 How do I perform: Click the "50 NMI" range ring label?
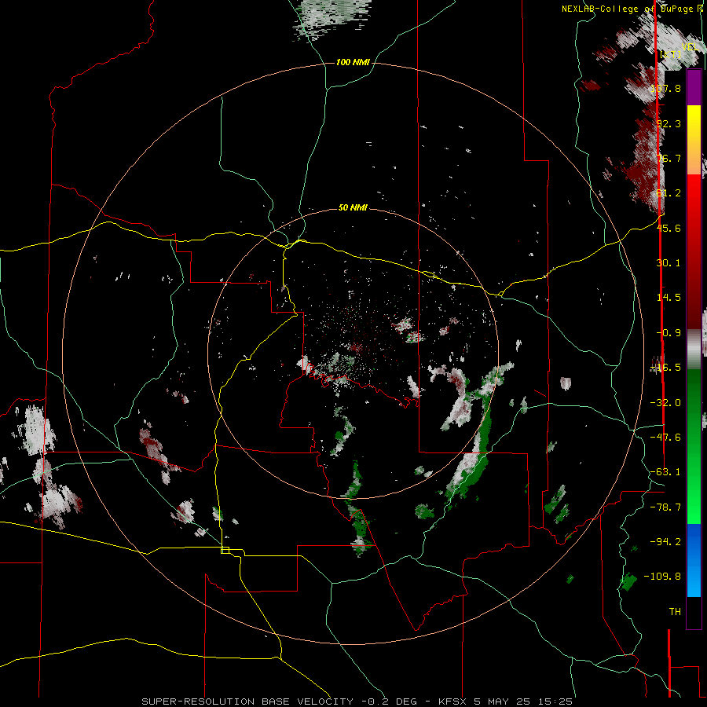353,208
